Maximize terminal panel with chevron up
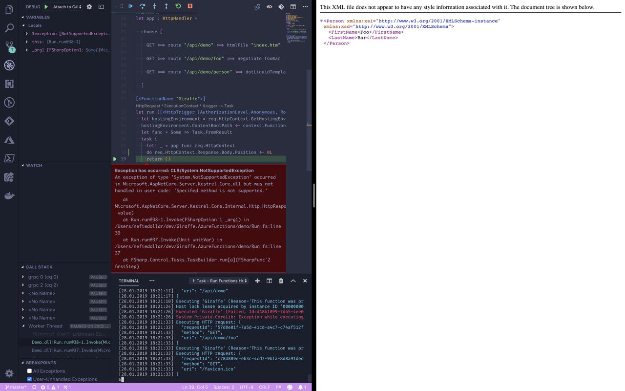The width and height of the screenshot is (625, 391). [293, 281]
